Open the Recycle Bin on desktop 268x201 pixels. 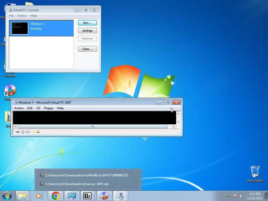tap(255, 174)
